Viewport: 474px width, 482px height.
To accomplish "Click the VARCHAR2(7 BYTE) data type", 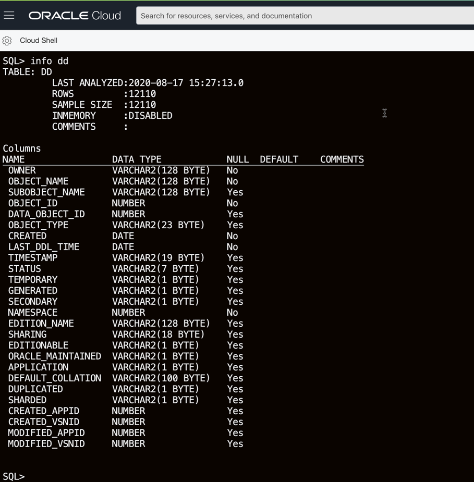I will coord(155,269).
